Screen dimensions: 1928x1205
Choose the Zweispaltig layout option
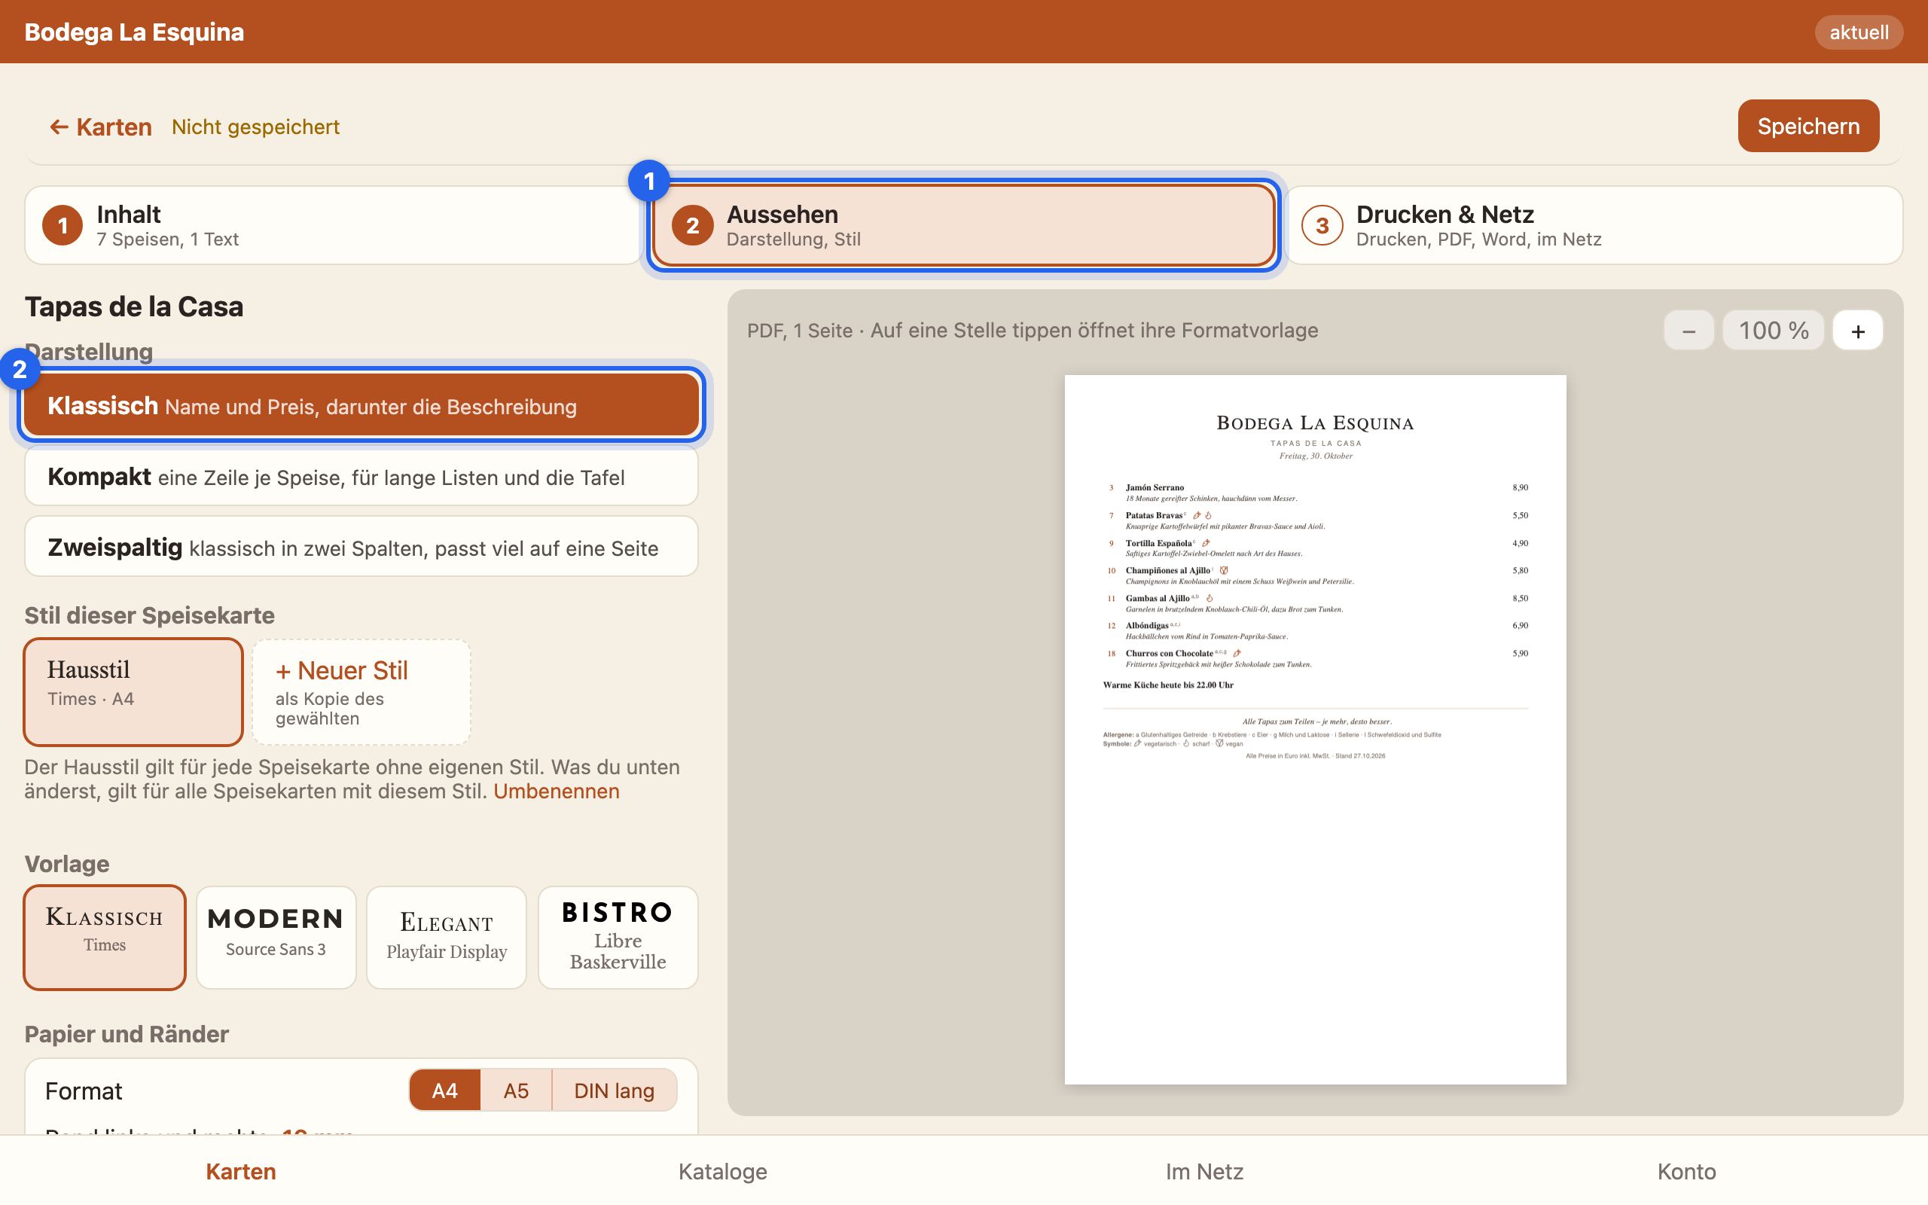tap(361, 548)
